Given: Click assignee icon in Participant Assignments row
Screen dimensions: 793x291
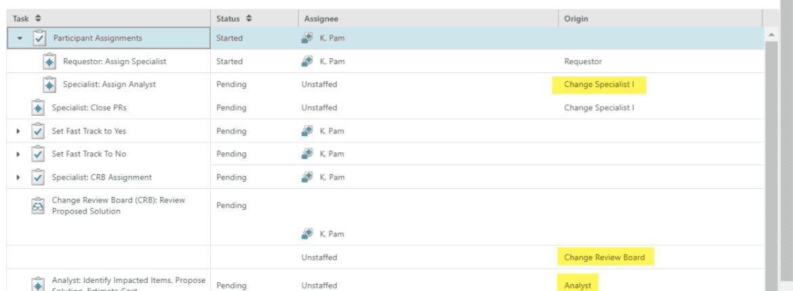Looking at the screenshot, I should click(x=307, y=38).
